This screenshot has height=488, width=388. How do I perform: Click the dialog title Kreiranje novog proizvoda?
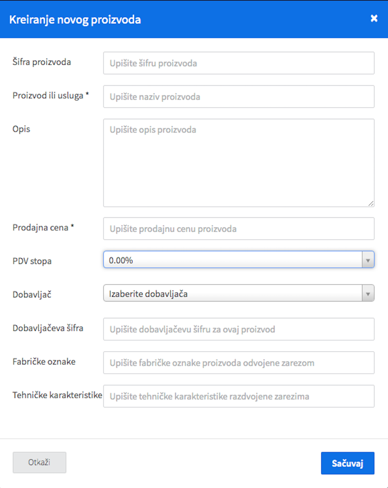(75, 20)
